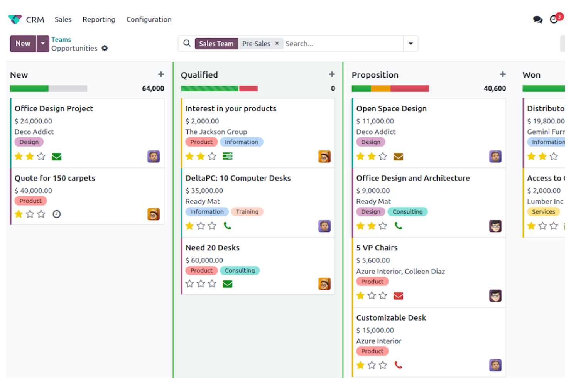Open the activities clock icon with badge 3

(x=554, y=19)
